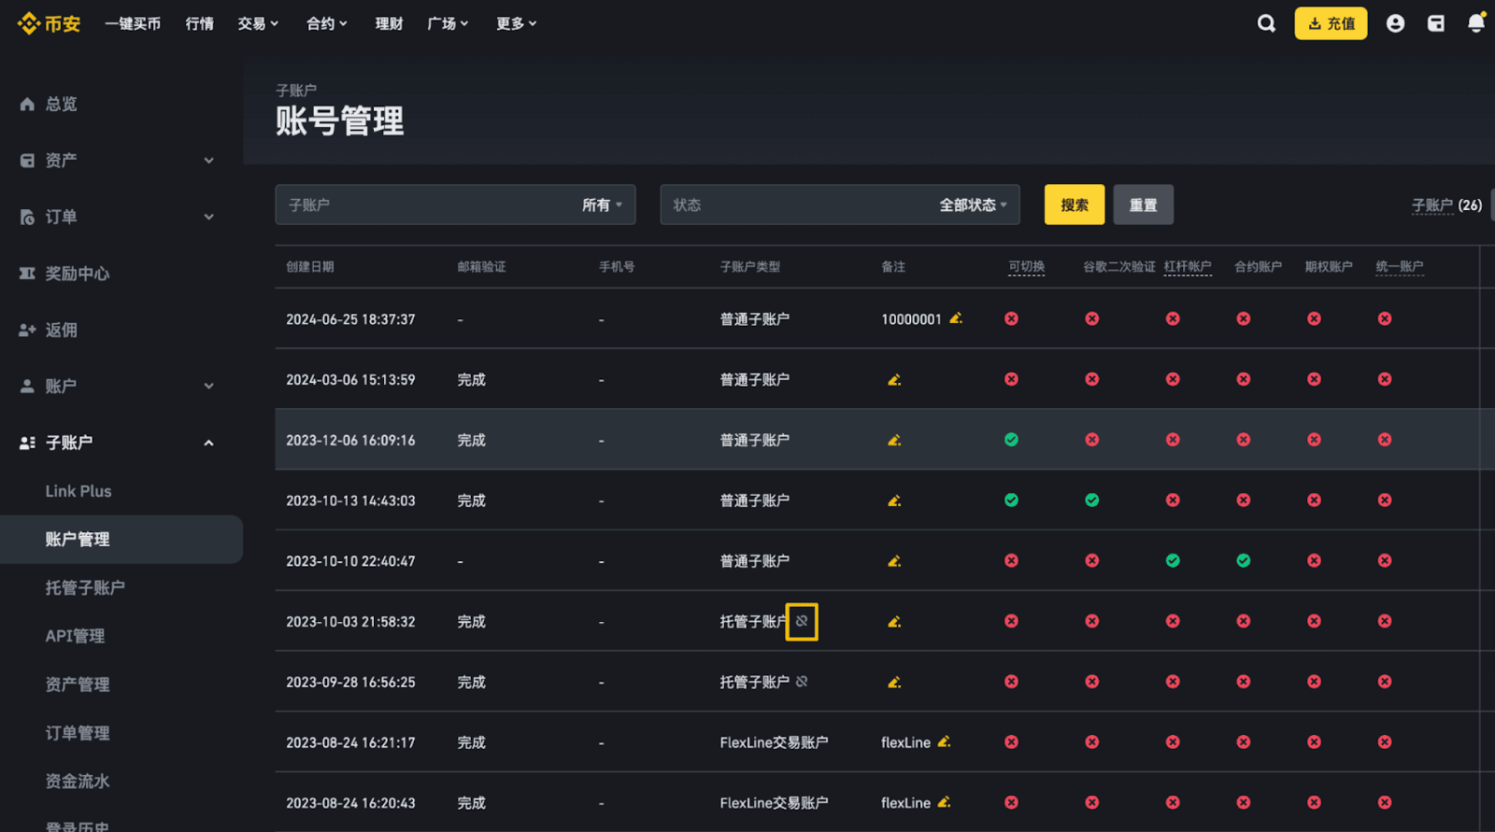Edit remark pencil on first flexLine row

point(944,741)
